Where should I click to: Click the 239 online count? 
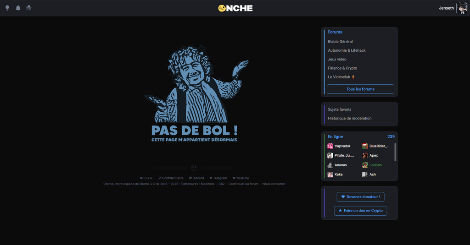coord(391,137)
